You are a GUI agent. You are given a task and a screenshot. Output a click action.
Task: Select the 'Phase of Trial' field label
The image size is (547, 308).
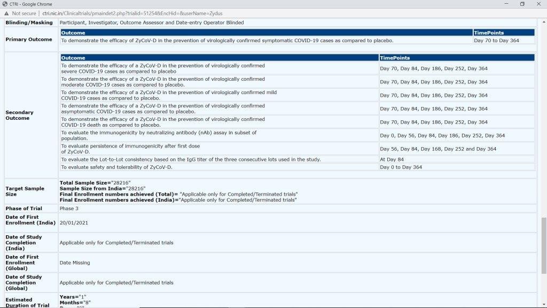(x=24, y=209)
